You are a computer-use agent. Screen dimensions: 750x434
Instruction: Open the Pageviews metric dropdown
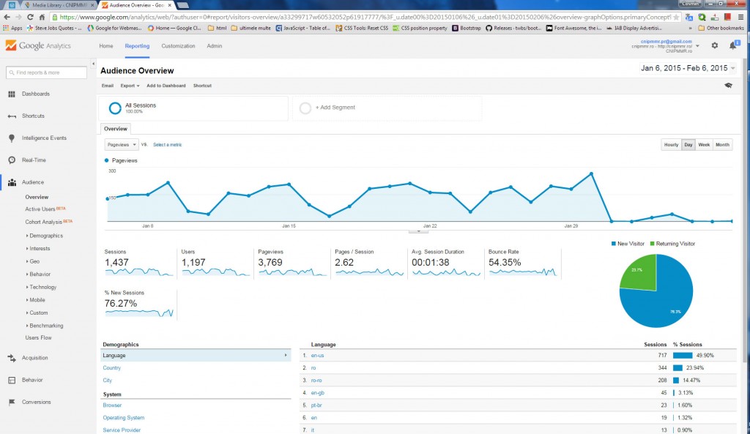[121, 145]
